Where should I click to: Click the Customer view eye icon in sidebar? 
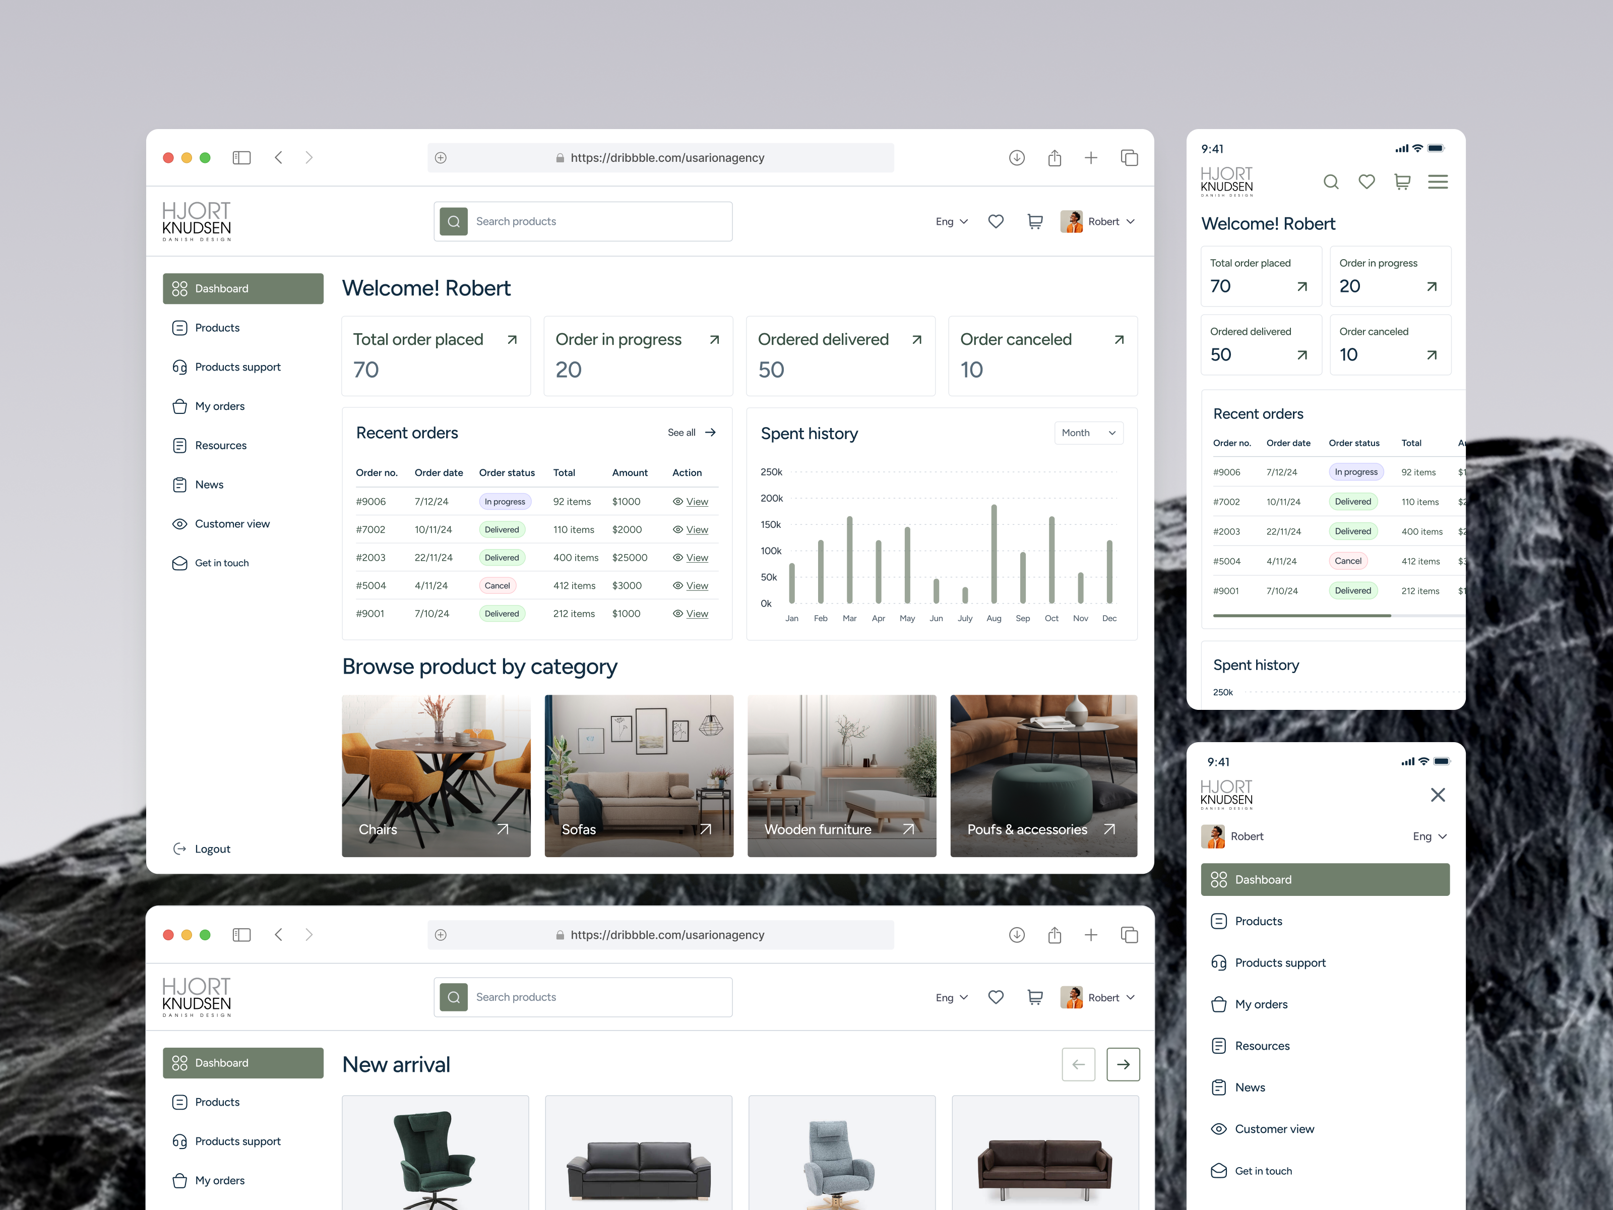(x=180, y=524)
